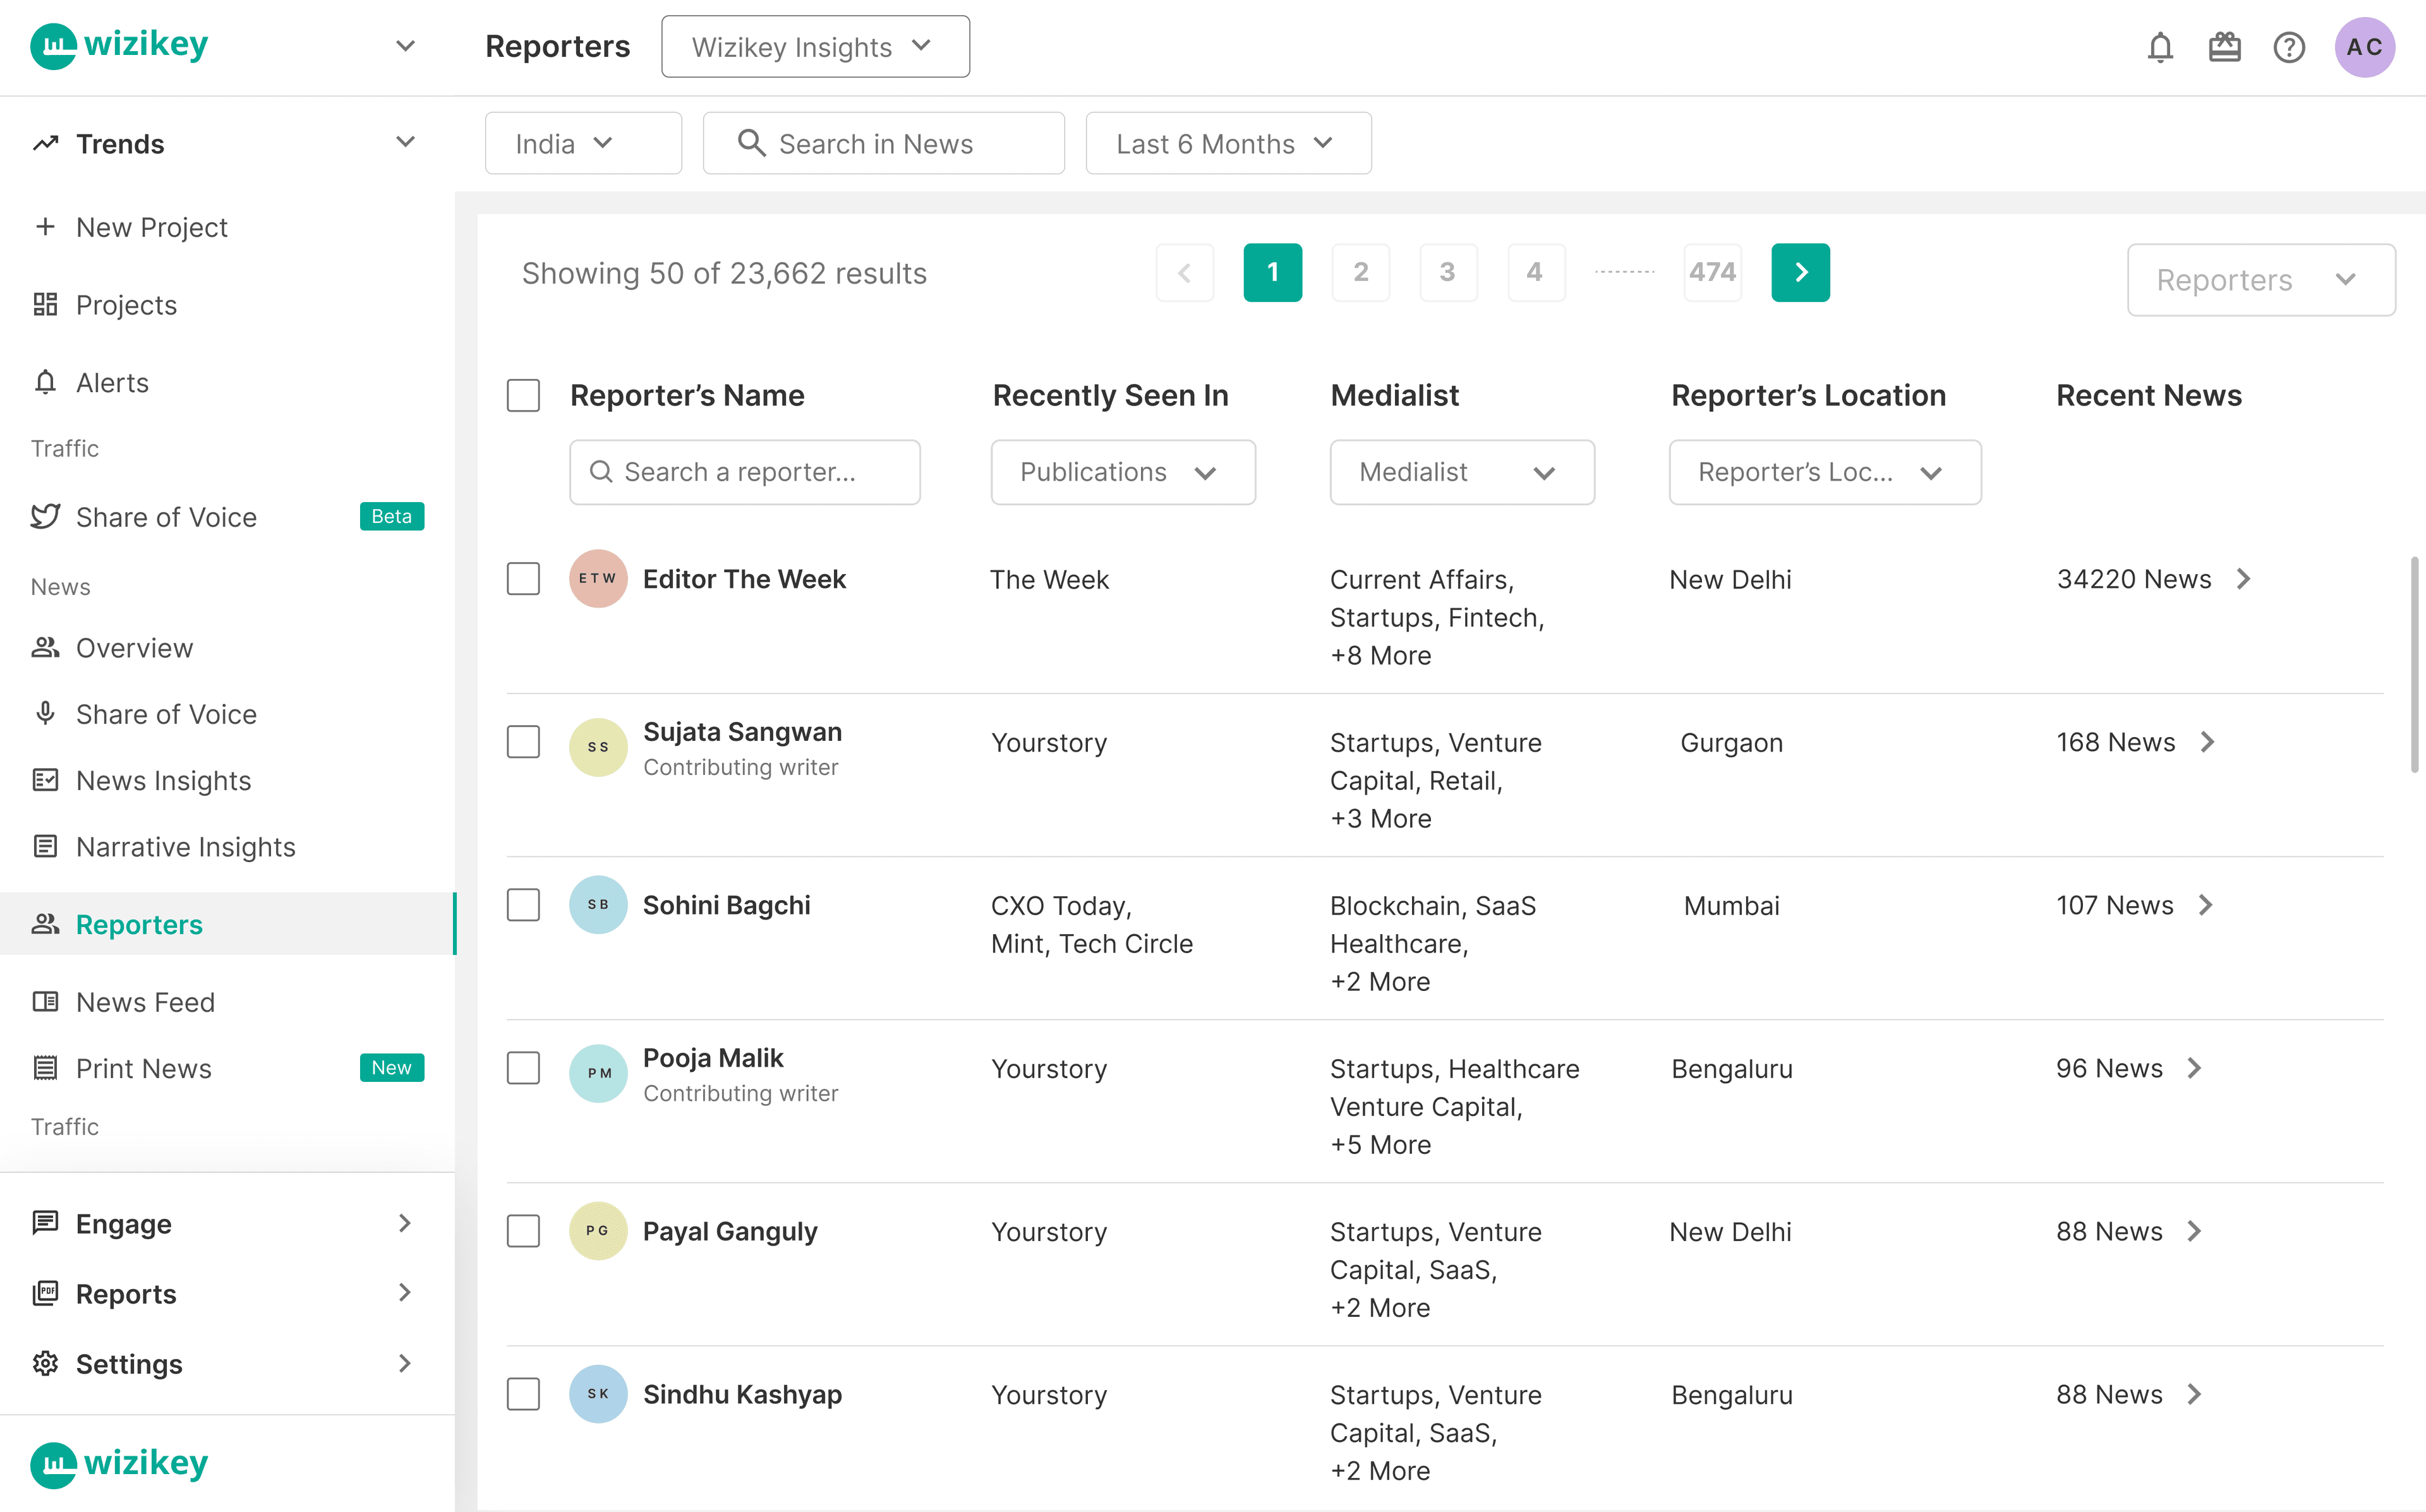Click the Alerts bell icon in sidebar
Viewport: 2426px width, 1512px height.
45,383
